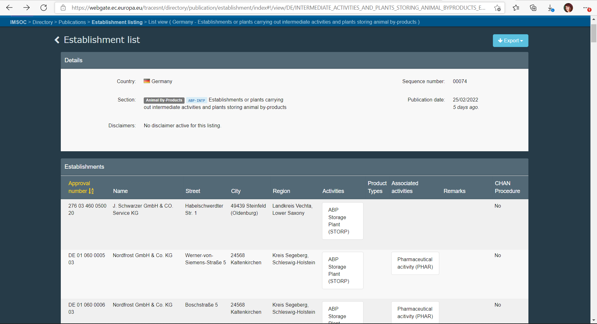Click Werner-von-Siemens-Straße 5 street cell

tap(205, 259)
